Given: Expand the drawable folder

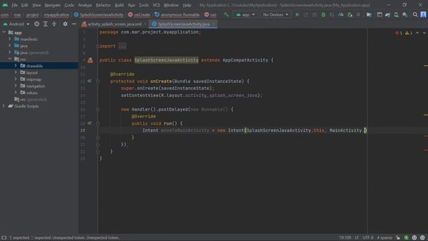Looking at the screenshot, I should click(x=15, y=66).
